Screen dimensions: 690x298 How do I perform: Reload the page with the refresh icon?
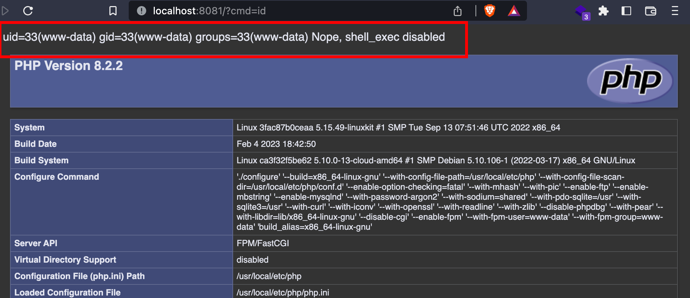point(28,11)
